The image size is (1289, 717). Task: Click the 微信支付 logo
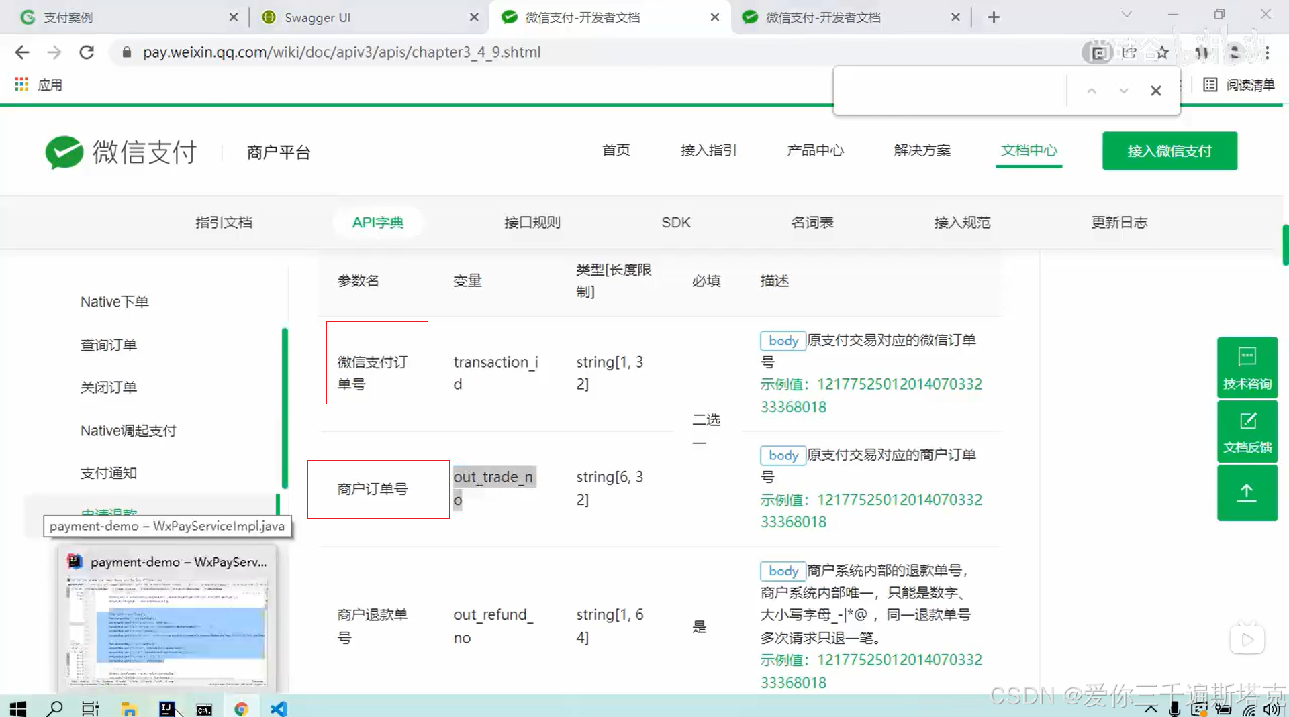[121, 152]
